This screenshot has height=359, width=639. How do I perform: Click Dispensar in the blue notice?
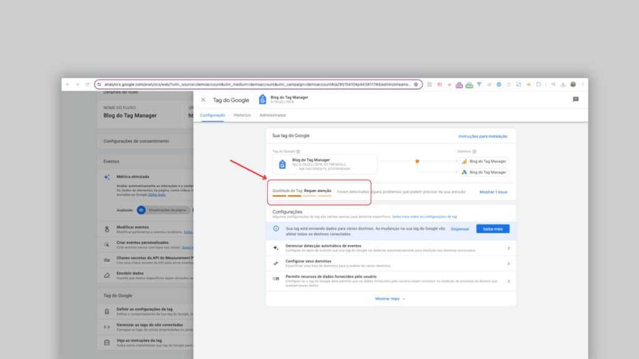click(460, 229)
